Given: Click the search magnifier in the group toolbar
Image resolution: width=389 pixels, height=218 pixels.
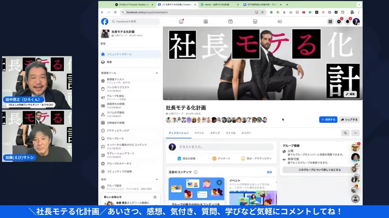Looking at the screenshot, I should click(346, 133).
